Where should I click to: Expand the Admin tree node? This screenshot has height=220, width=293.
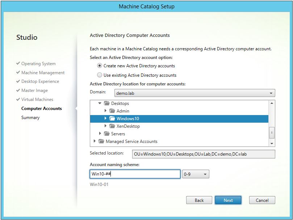click(x=105, y=111)
